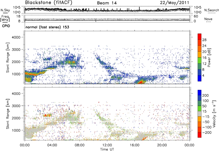219x151 pixels.
Task: Click the 'Velocity [m s-1]' colorbar label
Action: click(214, 114)
